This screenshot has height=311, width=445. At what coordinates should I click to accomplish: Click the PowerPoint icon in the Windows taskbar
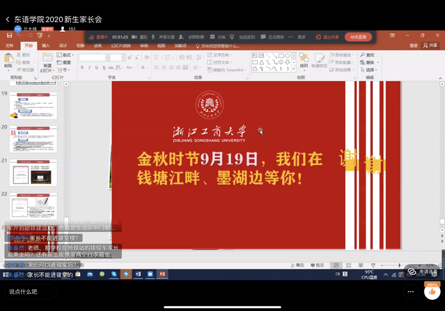coord(162,274)
